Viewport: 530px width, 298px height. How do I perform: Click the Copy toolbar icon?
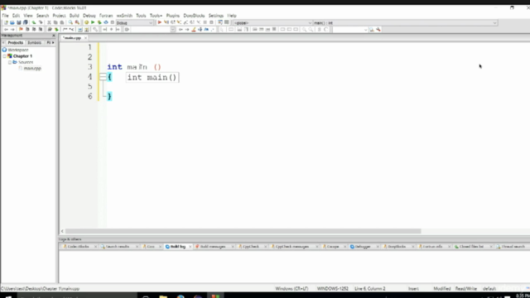tap(55, 22)
